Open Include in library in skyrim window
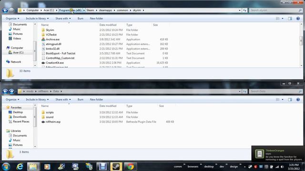This screenshot has width=305, height=171. click(37, 19)
